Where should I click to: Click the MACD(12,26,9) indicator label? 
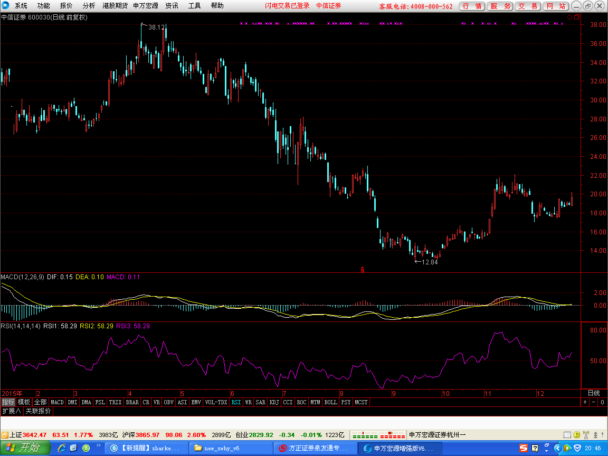(23, 277)
